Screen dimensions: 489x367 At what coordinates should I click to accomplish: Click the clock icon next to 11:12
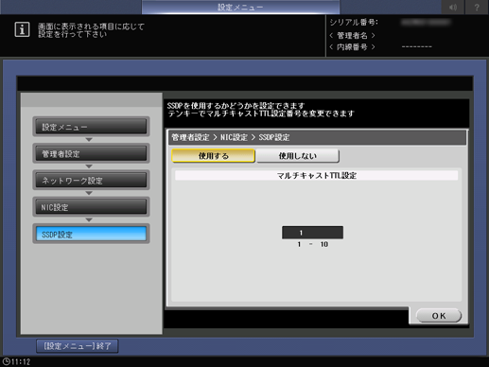click(6, 361)
